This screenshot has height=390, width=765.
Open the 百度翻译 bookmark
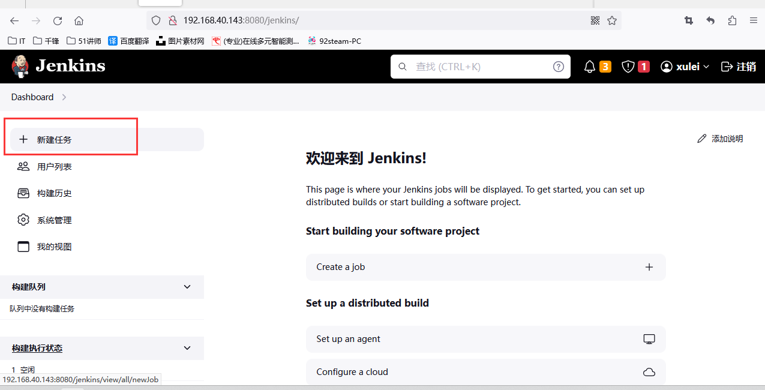pos(128,41)
